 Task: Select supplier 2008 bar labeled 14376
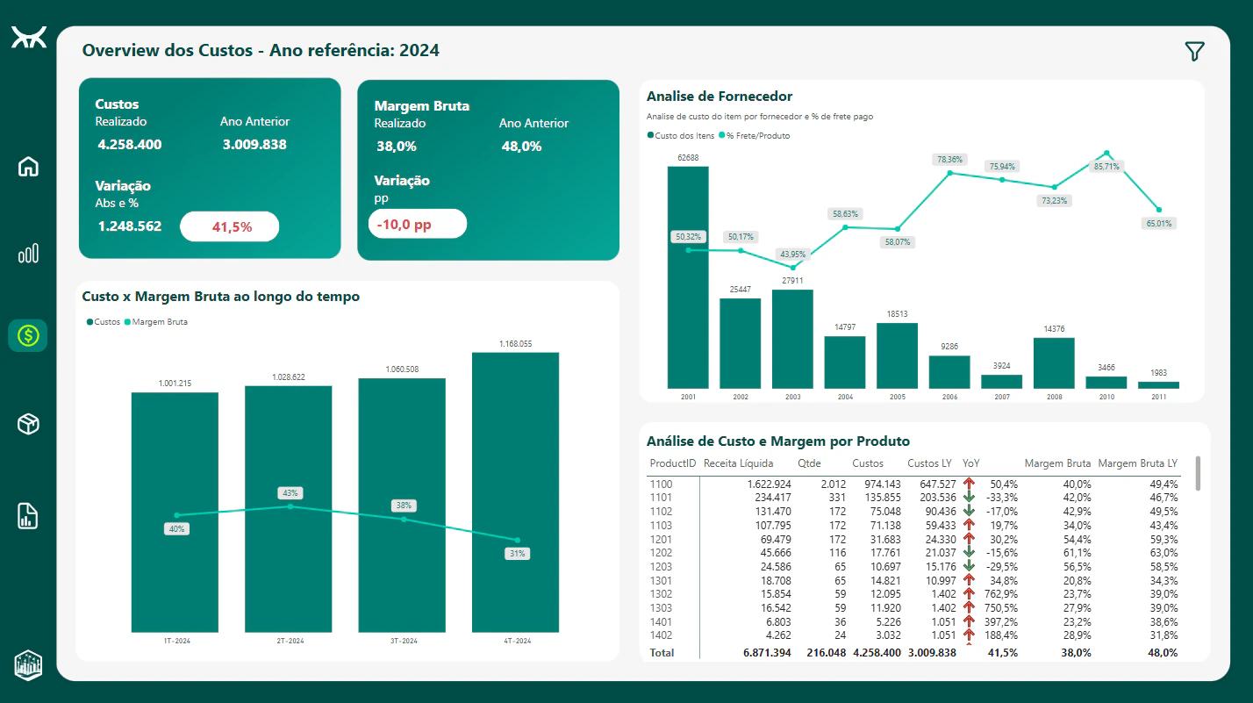pos(1054,363)
